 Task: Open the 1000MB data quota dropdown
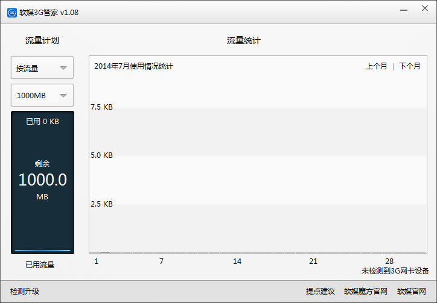(x=42, y=95)
